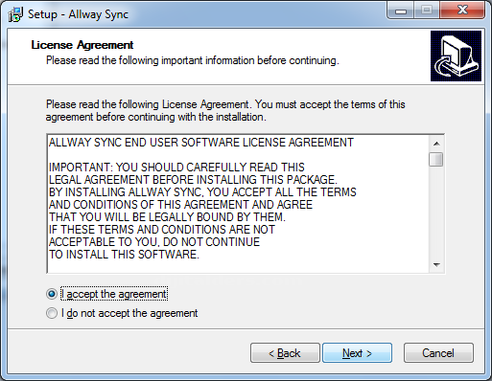Viewport: 492px width, 381px height.
Task: Click the license scrollbar down arrow
Action: pyautogui.click(x=436, y=264)
